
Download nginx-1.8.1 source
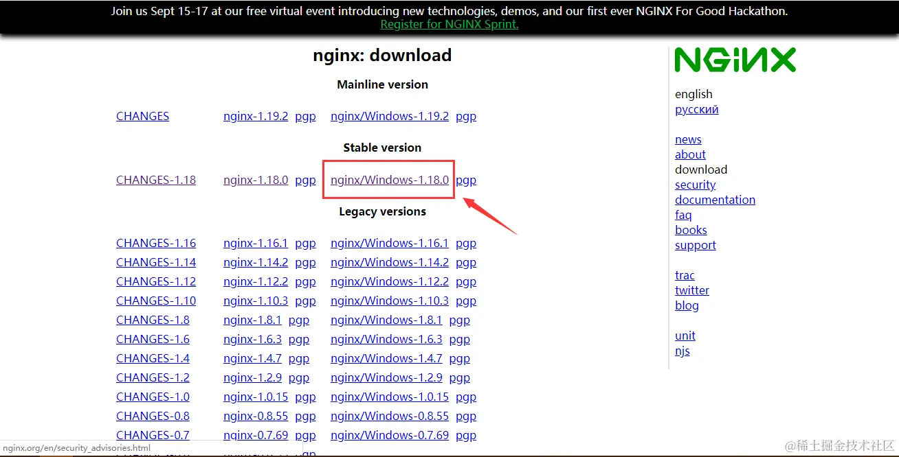pos(252,320)
